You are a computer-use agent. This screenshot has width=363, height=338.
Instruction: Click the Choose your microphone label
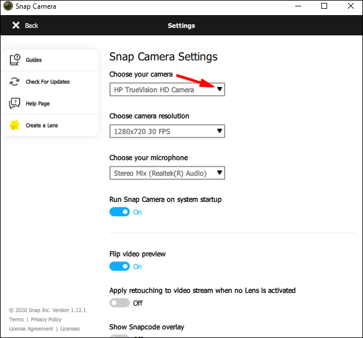(x=148, y=158)
